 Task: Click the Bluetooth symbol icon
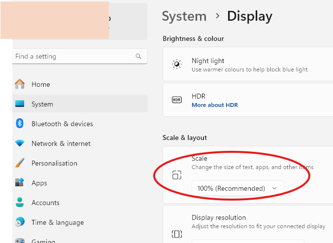click(20, 124)
